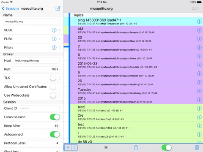Go back to Sessions

[x=11, y=8]
